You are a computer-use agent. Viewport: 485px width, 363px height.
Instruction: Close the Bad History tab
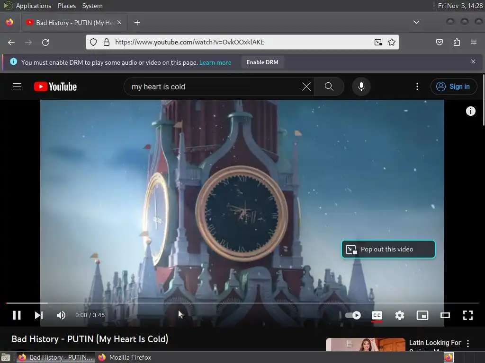point(119,22)
